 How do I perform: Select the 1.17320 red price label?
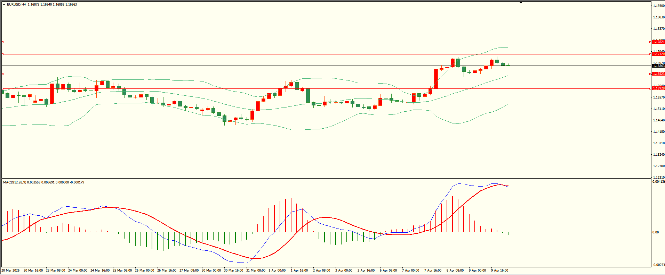coord(658,54)
